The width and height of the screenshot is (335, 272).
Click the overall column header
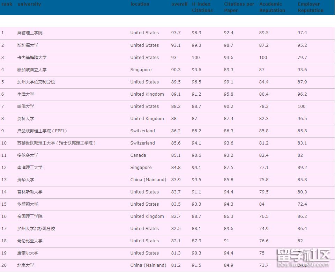[x=179, y=4]
